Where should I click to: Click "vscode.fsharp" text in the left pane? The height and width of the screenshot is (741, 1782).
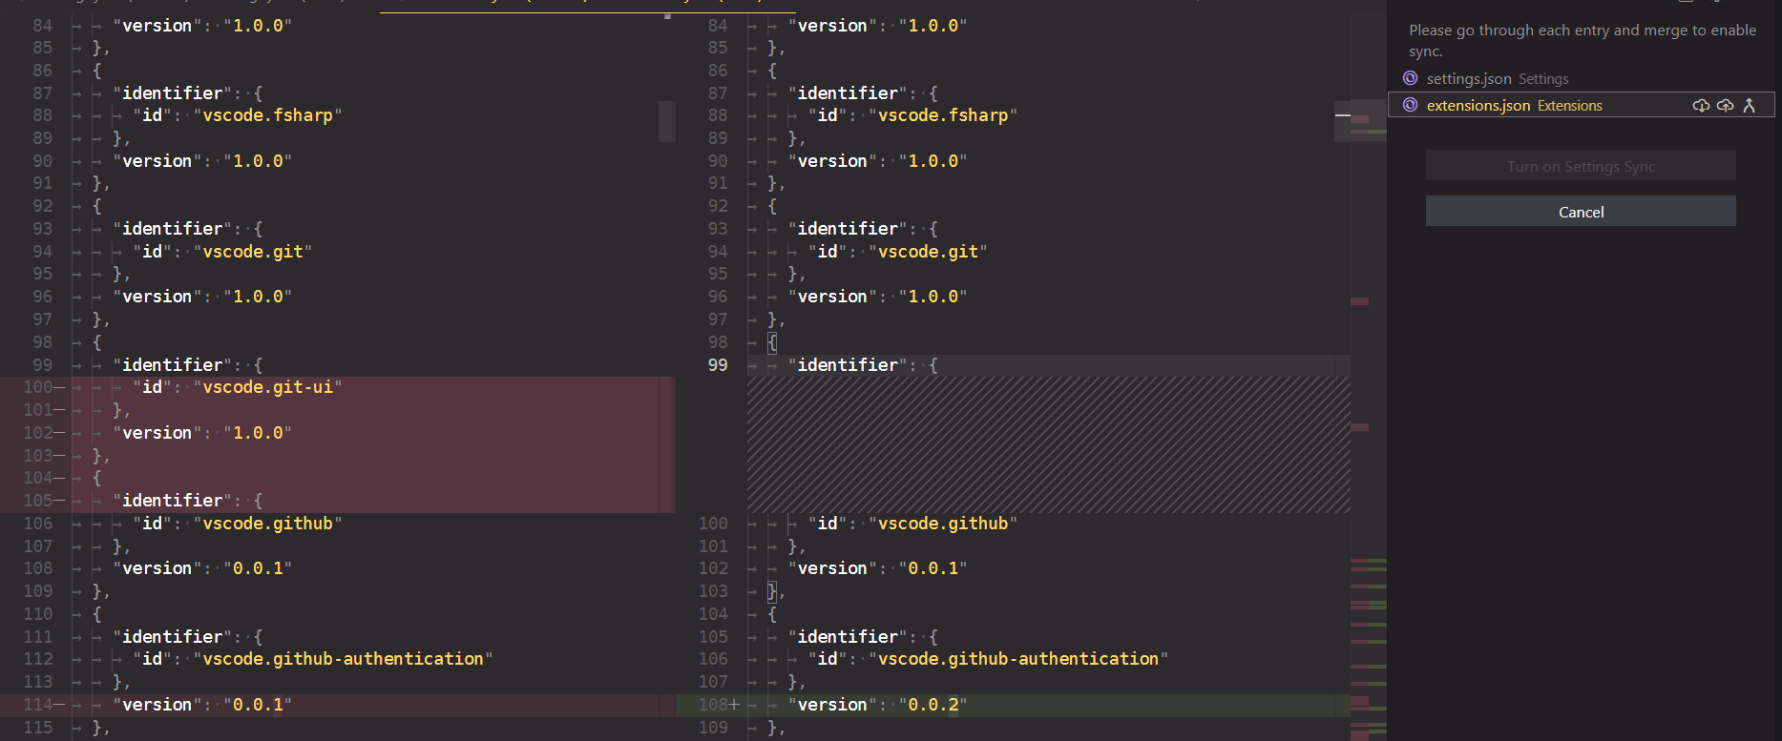pos(268,115)
